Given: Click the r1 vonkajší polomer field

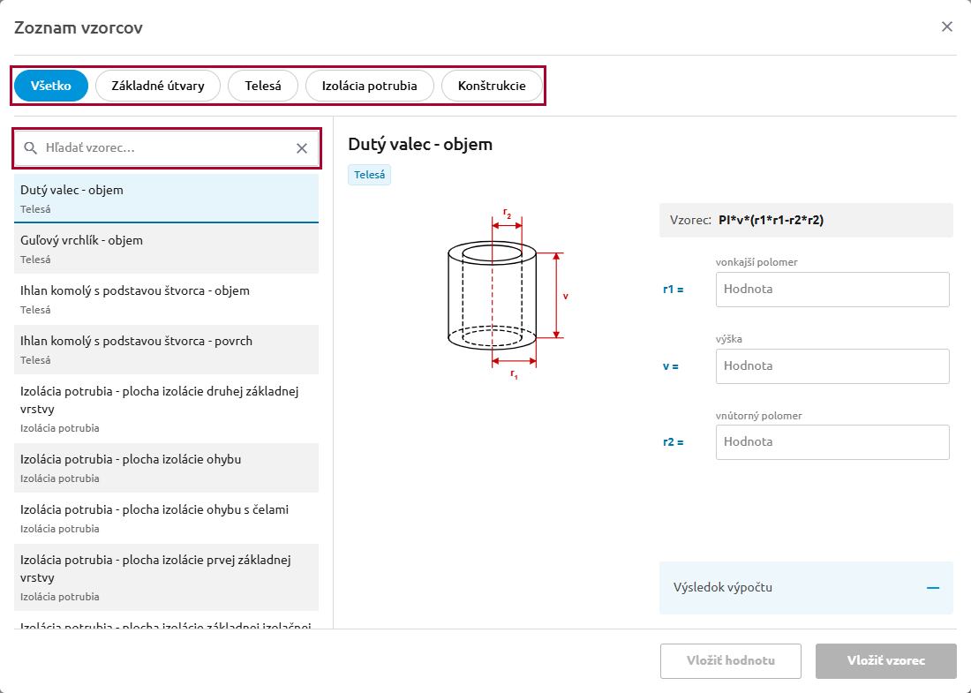Looking at the screenshot, I should click(x=832, y=290).
